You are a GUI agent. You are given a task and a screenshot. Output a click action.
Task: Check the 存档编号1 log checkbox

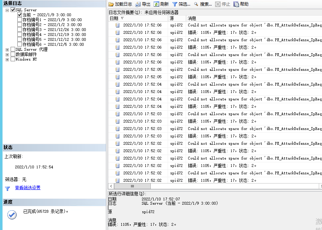(x=20, y=20)
